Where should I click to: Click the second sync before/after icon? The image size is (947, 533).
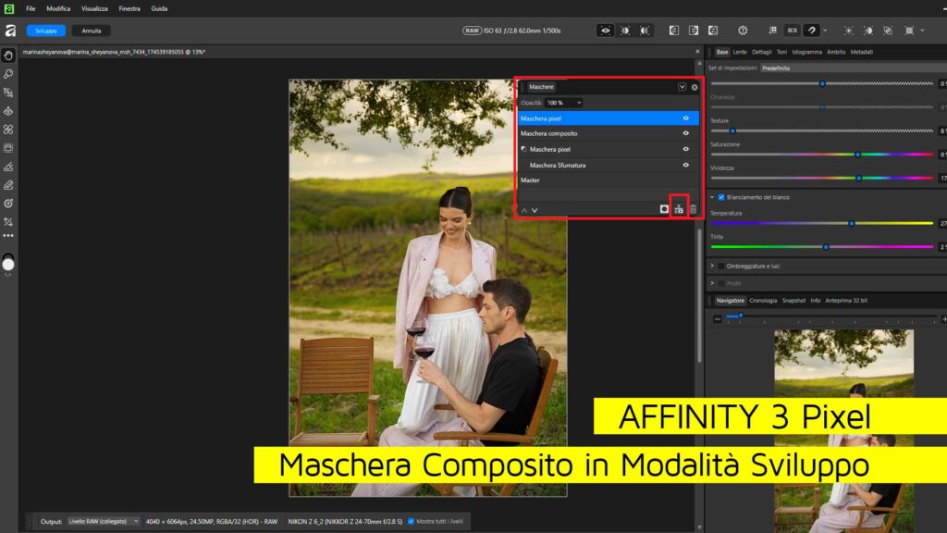(x=694, y=31)
